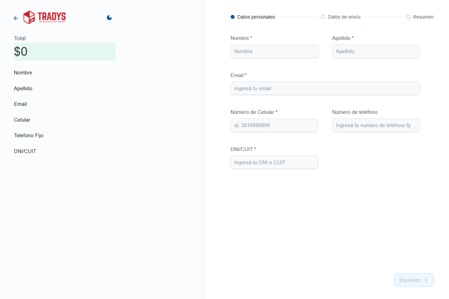The image size is (449, 299).
Task: Focus the Nombre input field
Action: (x=274, y=52)
